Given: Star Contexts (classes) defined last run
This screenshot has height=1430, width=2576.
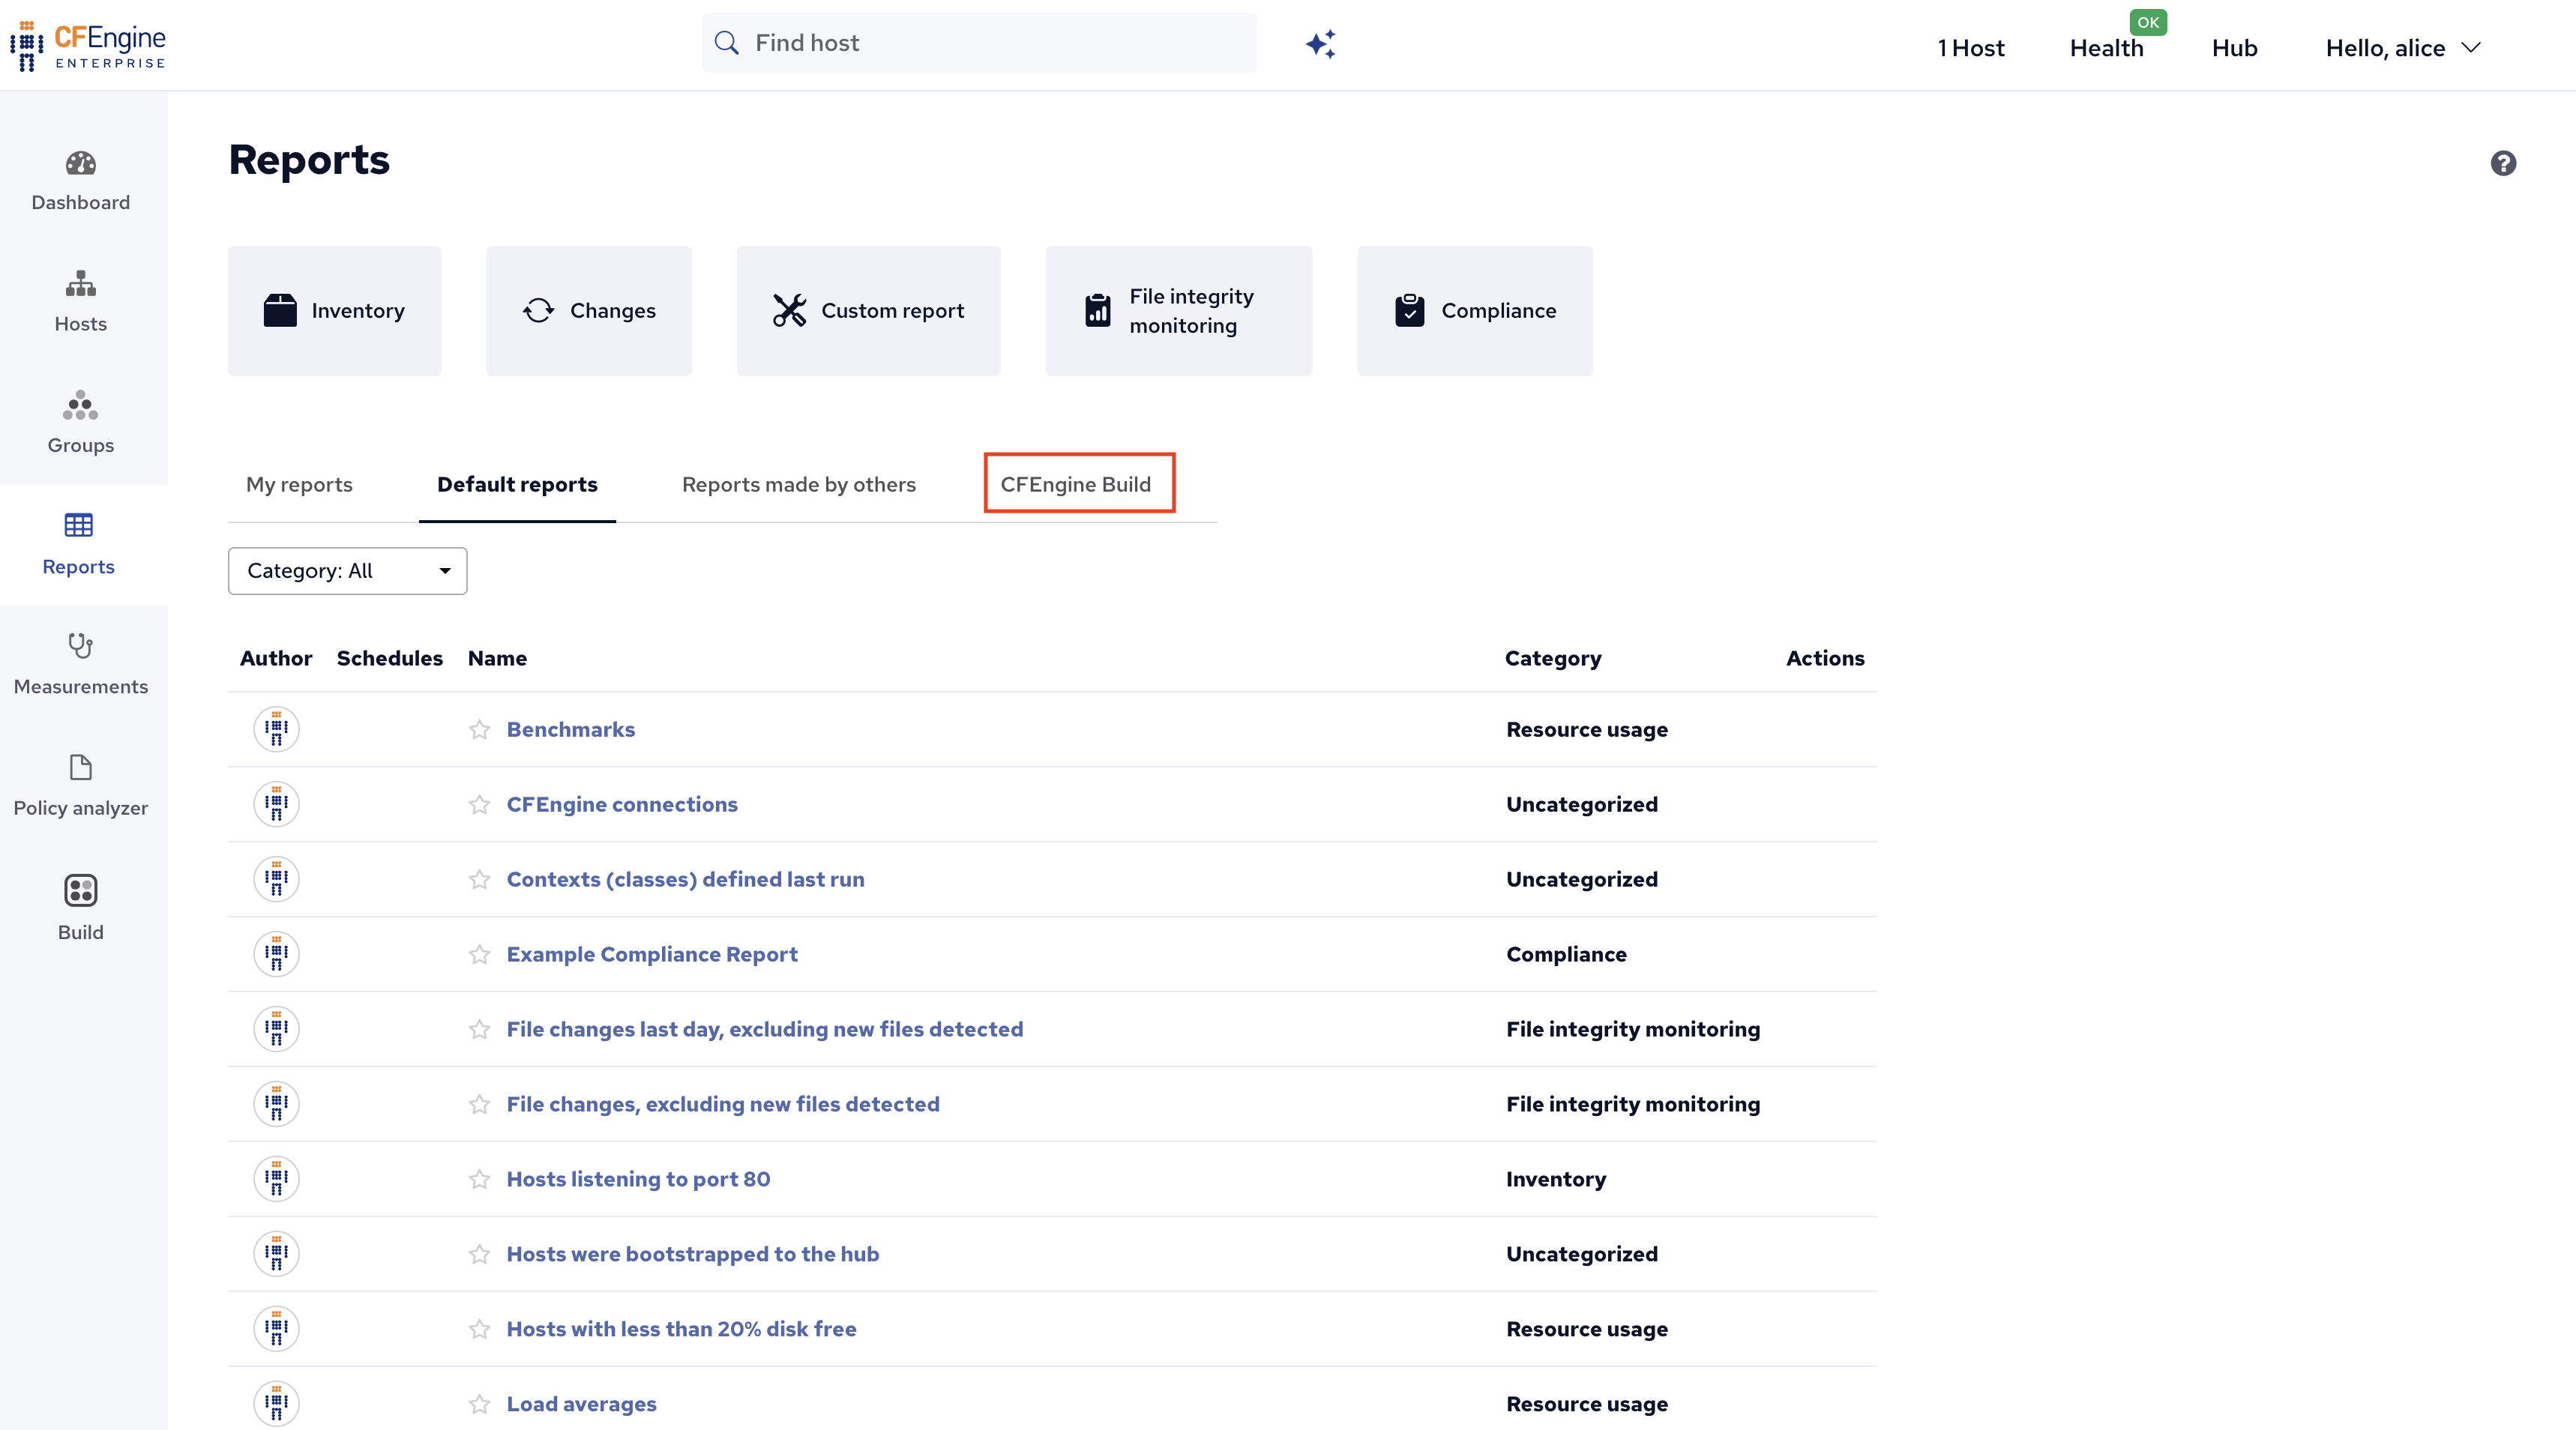Looking at the screenshot, I should pyautogui.click(x=480, y=879).
